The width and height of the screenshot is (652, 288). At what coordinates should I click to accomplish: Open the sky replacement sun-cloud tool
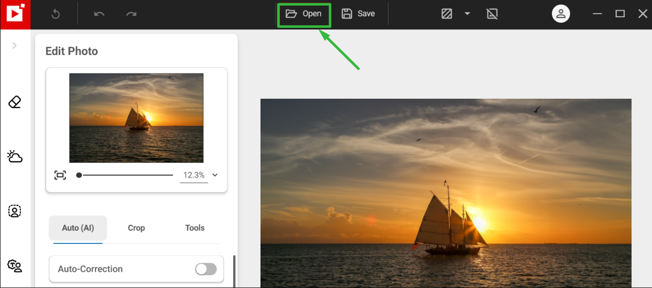(x=15, y=156)
